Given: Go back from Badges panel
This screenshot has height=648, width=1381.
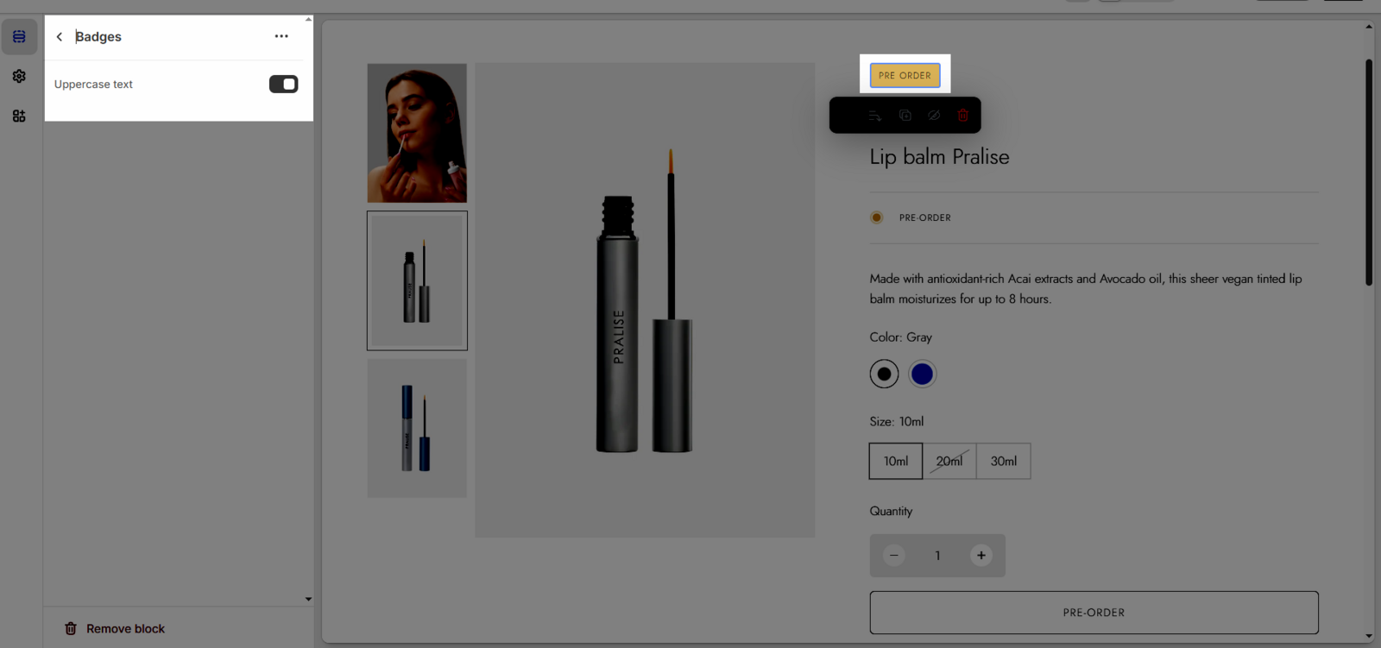Looking at the screenshot, I should 60,37.
